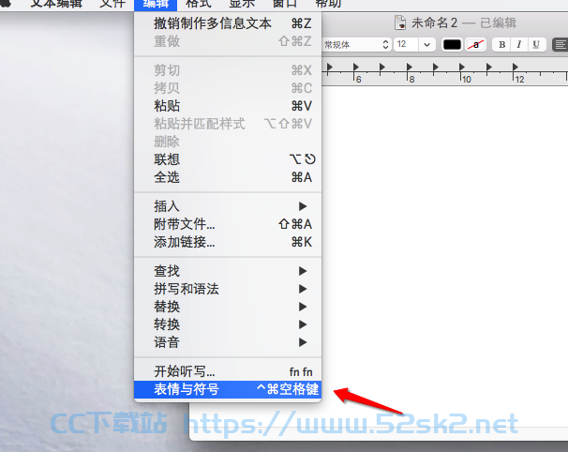This screenshot has height=452, width=568.
Task: Expand the 替换 submenu
Action: [228, 307]
